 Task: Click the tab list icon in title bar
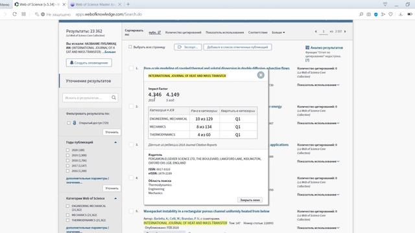coord(385,5)
